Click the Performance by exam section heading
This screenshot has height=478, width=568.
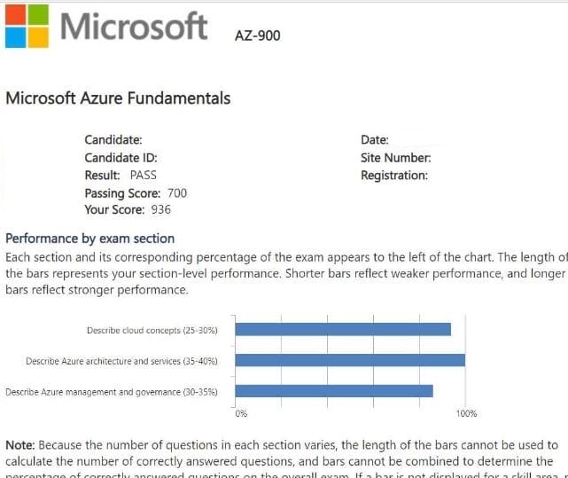click(x=90, y=239)
